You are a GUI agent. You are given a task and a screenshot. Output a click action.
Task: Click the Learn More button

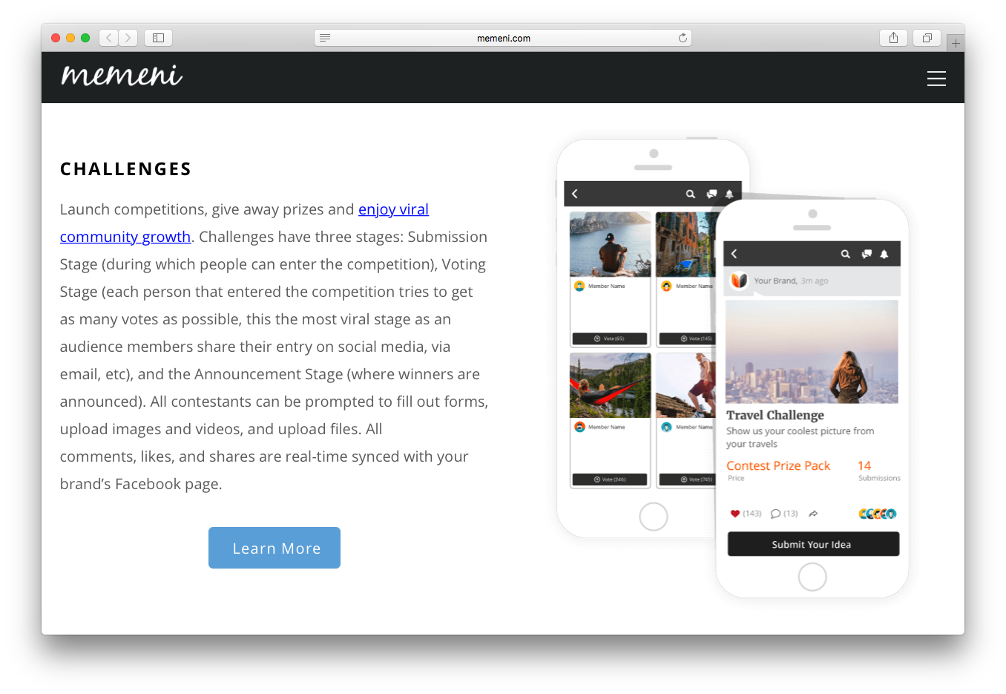click(x=274, y=548)
